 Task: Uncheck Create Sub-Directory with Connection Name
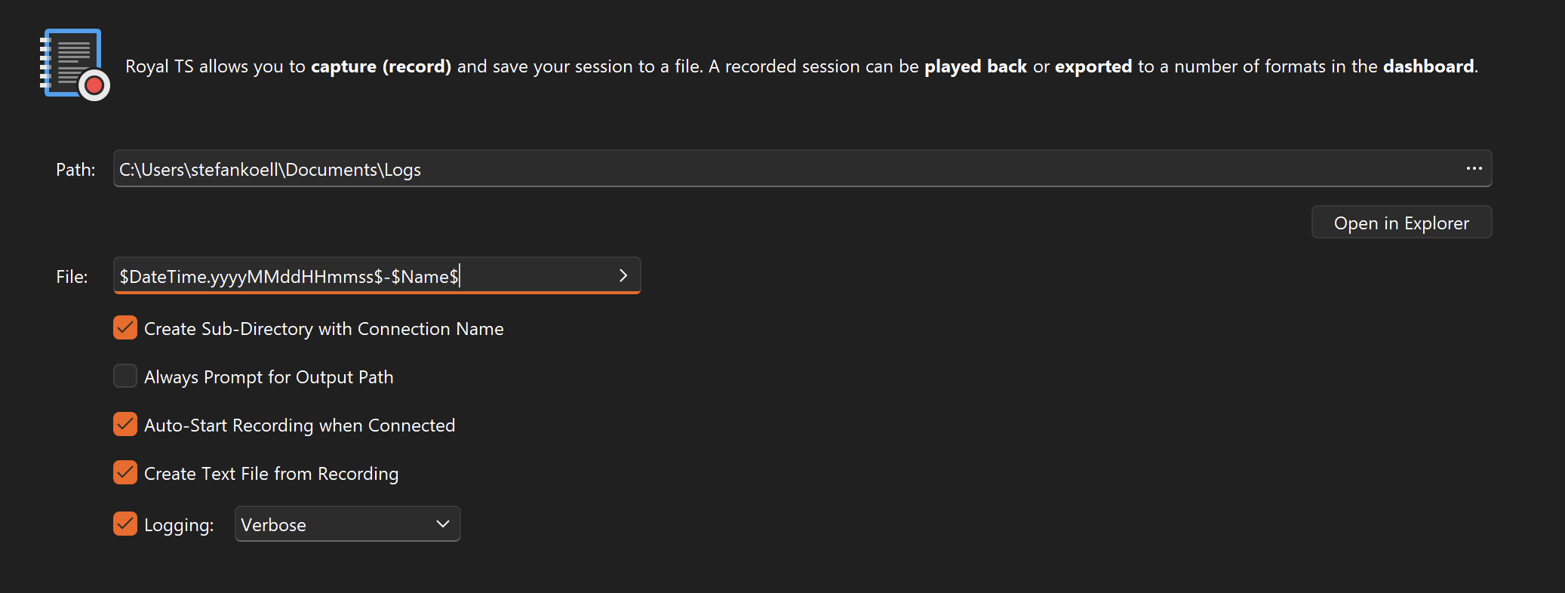pos(125,328)
